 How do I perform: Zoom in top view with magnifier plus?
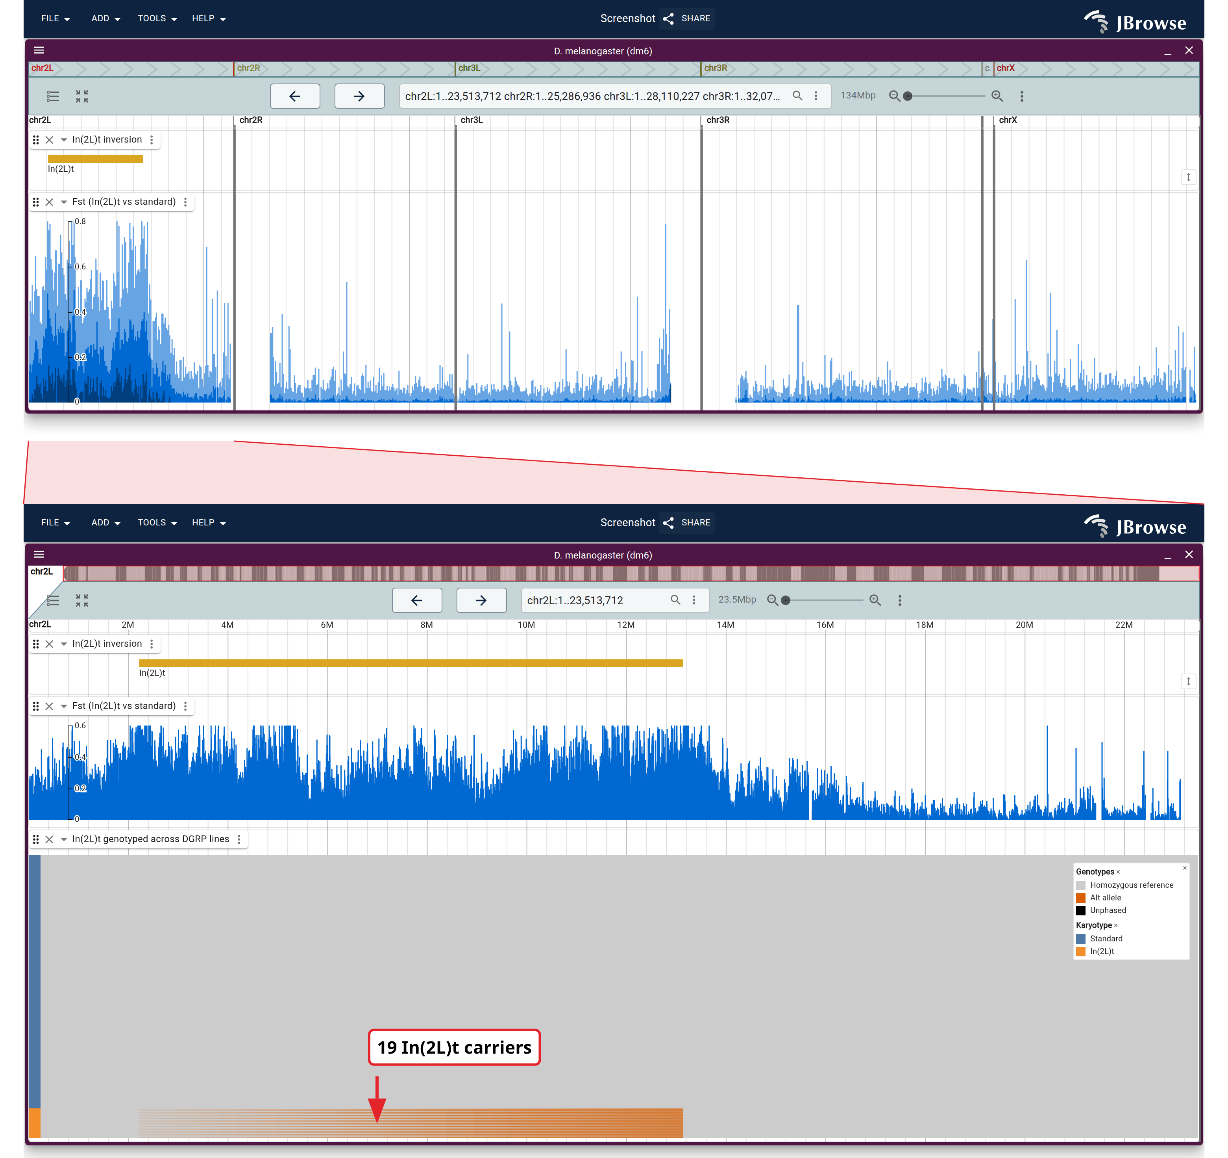pyautogui.click(x=997, y=96)
